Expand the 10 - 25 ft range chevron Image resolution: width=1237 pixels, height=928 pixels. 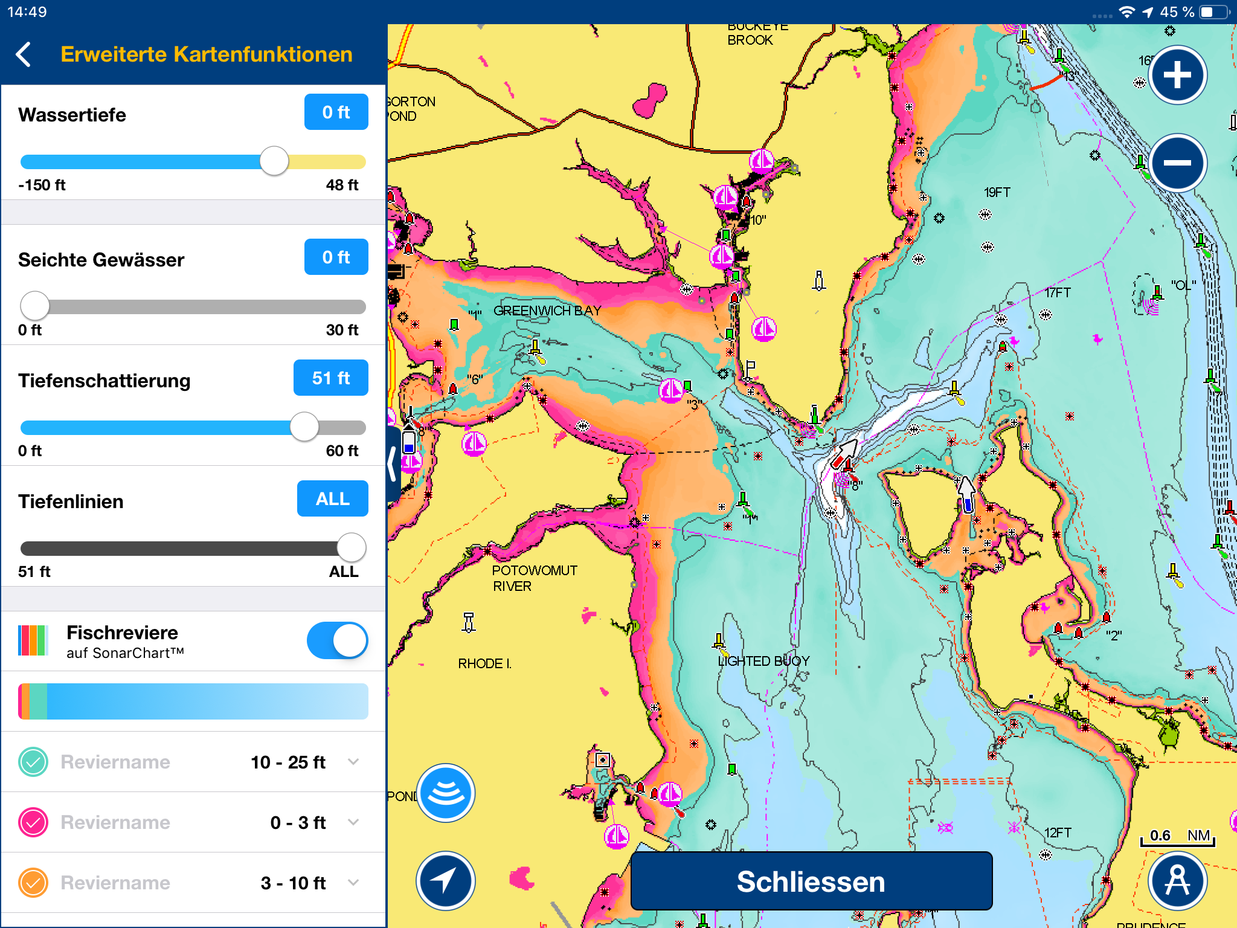354,762
